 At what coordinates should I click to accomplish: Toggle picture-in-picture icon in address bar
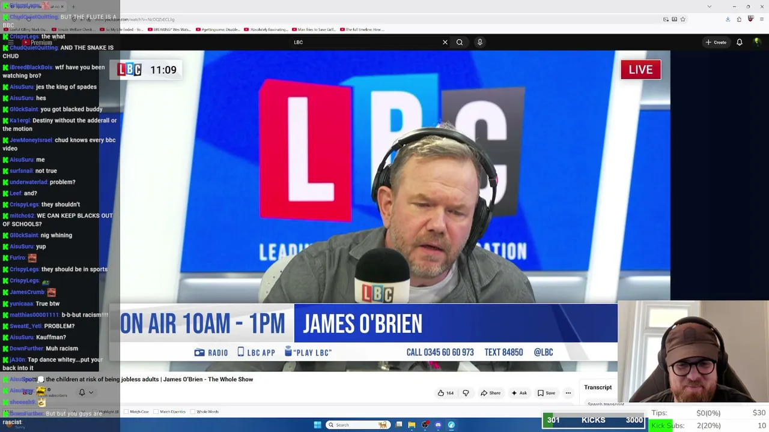666,19
